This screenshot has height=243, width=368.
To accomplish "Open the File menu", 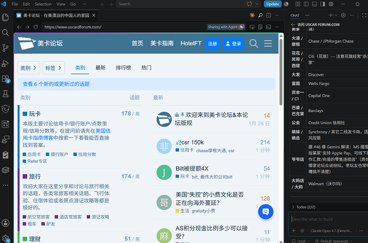I will point(14,4).
